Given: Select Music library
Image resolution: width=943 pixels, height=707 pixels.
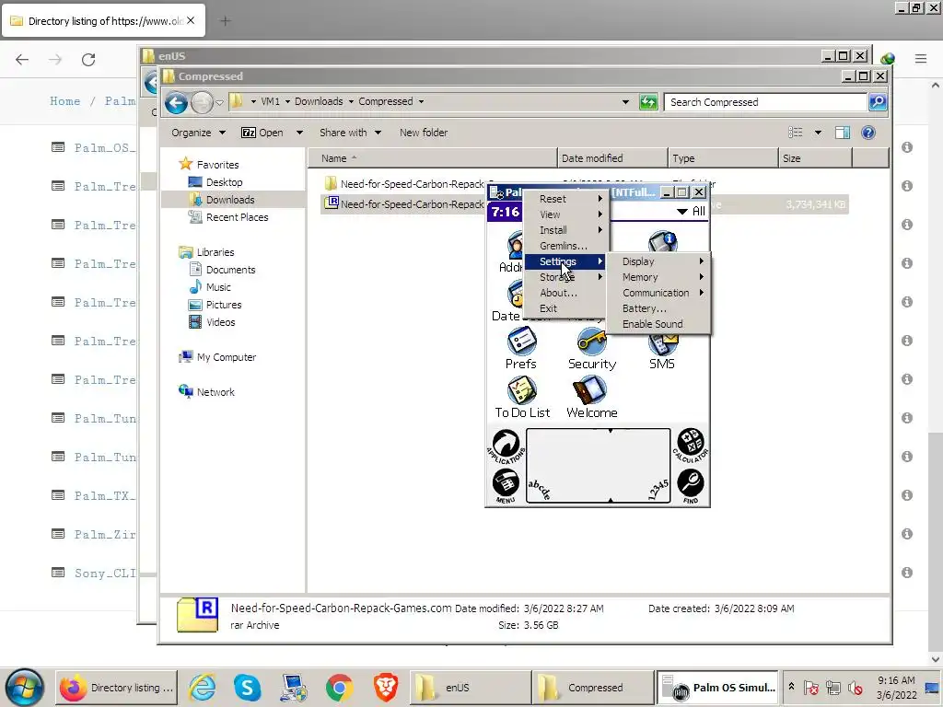Looking at the screenshot, I should [x=217, y=287].
